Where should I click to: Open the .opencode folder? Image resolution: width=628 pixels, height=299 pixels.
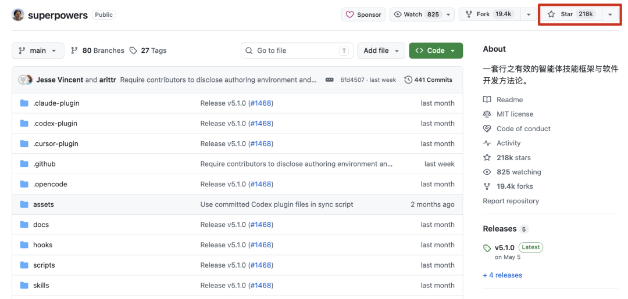click(50, 184)
